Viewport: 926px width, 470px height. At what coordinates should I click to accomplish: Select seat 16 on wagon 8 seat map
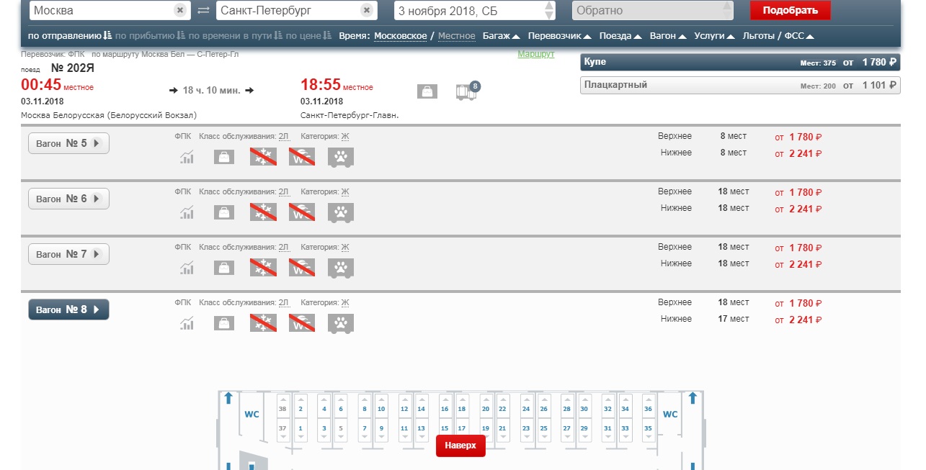[x=445, y=409]
